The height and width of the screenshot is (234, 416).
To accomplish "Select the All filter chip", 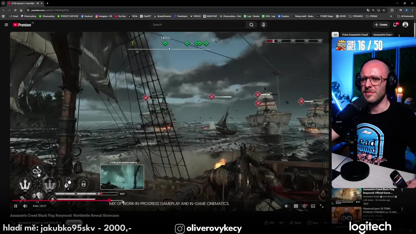I will tap(335, 35).
